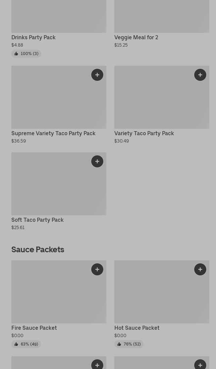The image size is (216, 369).
Task: Open Hot Sauce Packet item page
Action: 137,328
